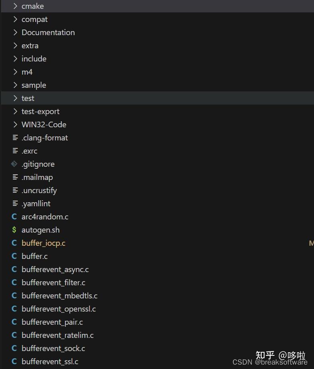Click the shell icon beside autogen.sh
Screen dimensions: 314x369
[14, 230]
